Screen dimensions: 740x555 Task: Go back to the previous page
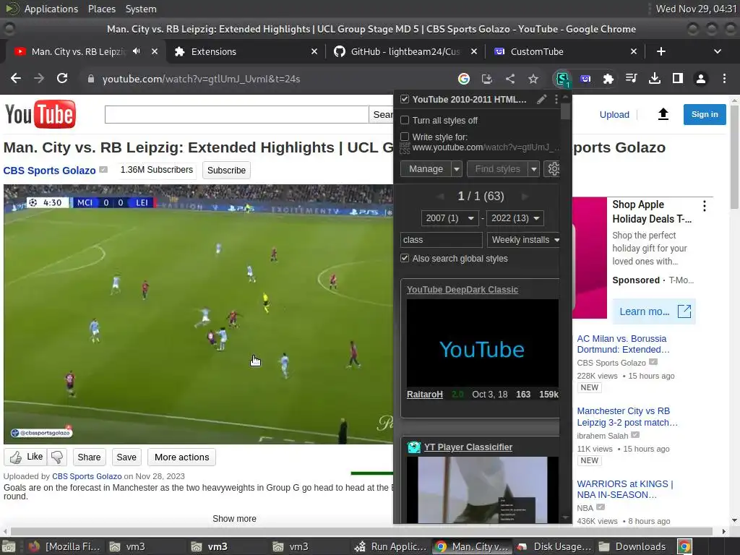16,78
